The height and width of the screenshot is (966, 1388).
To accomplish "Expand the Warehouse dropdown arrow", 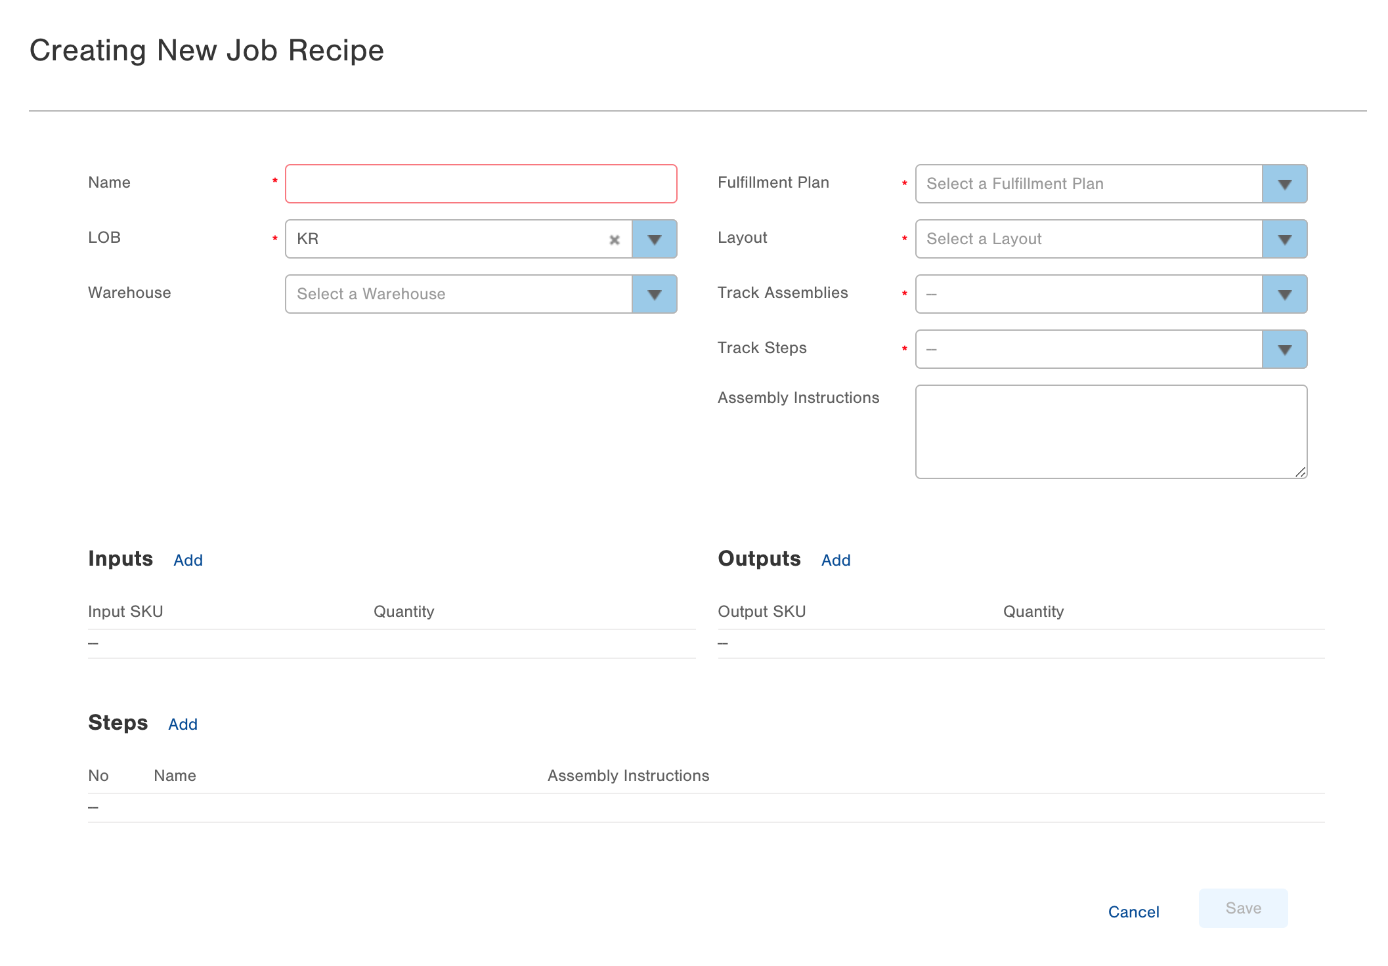I will pos(654,295).
